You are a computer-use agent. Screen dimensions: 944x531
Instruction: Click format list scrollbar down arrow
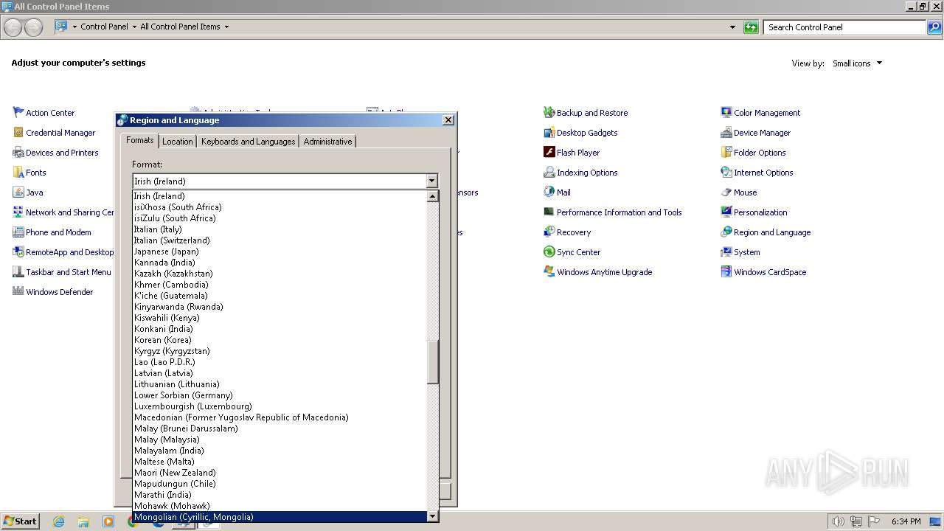433,516
